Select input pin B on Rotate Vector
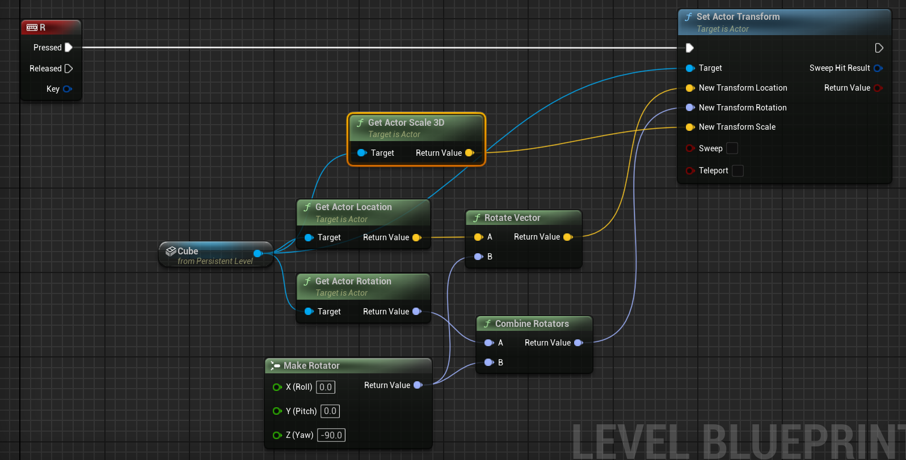 (479, 257)
